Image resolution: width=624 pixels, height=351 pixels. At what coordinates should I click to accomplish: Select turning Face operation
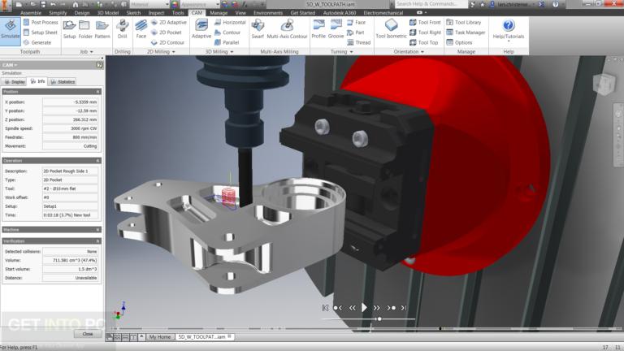coord(356,22)
